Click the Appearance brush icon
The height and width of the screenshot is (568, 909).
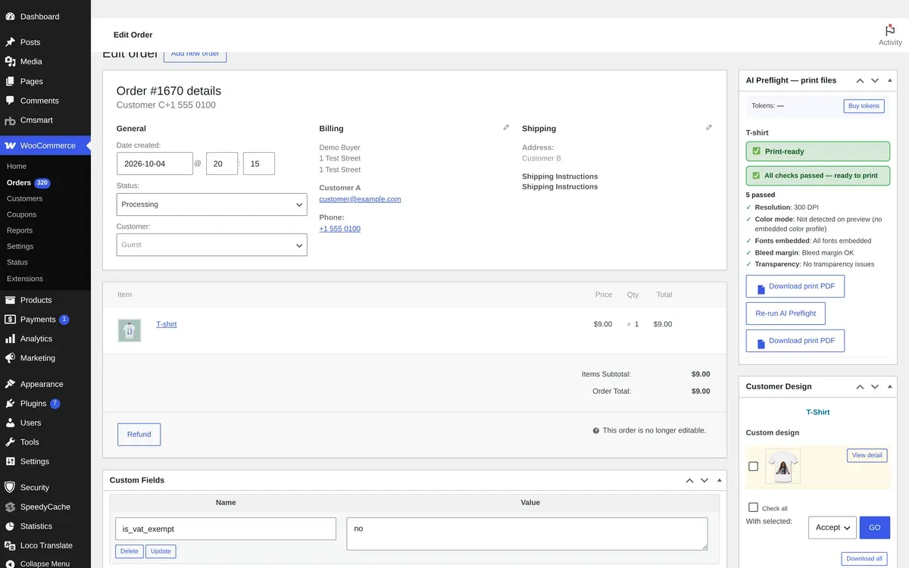10,384
